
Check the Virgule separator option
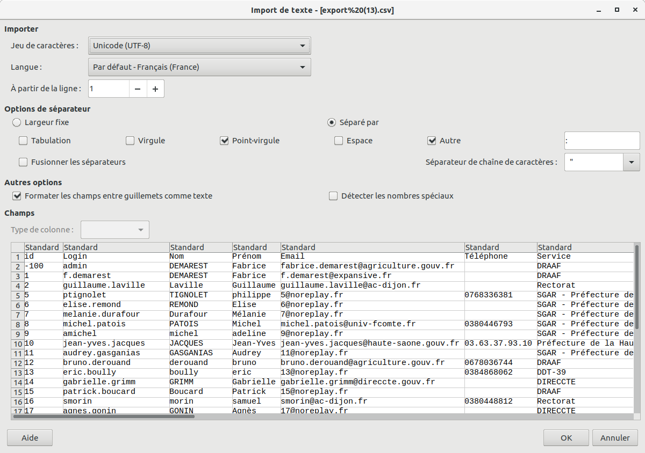(x=130, y=141)
